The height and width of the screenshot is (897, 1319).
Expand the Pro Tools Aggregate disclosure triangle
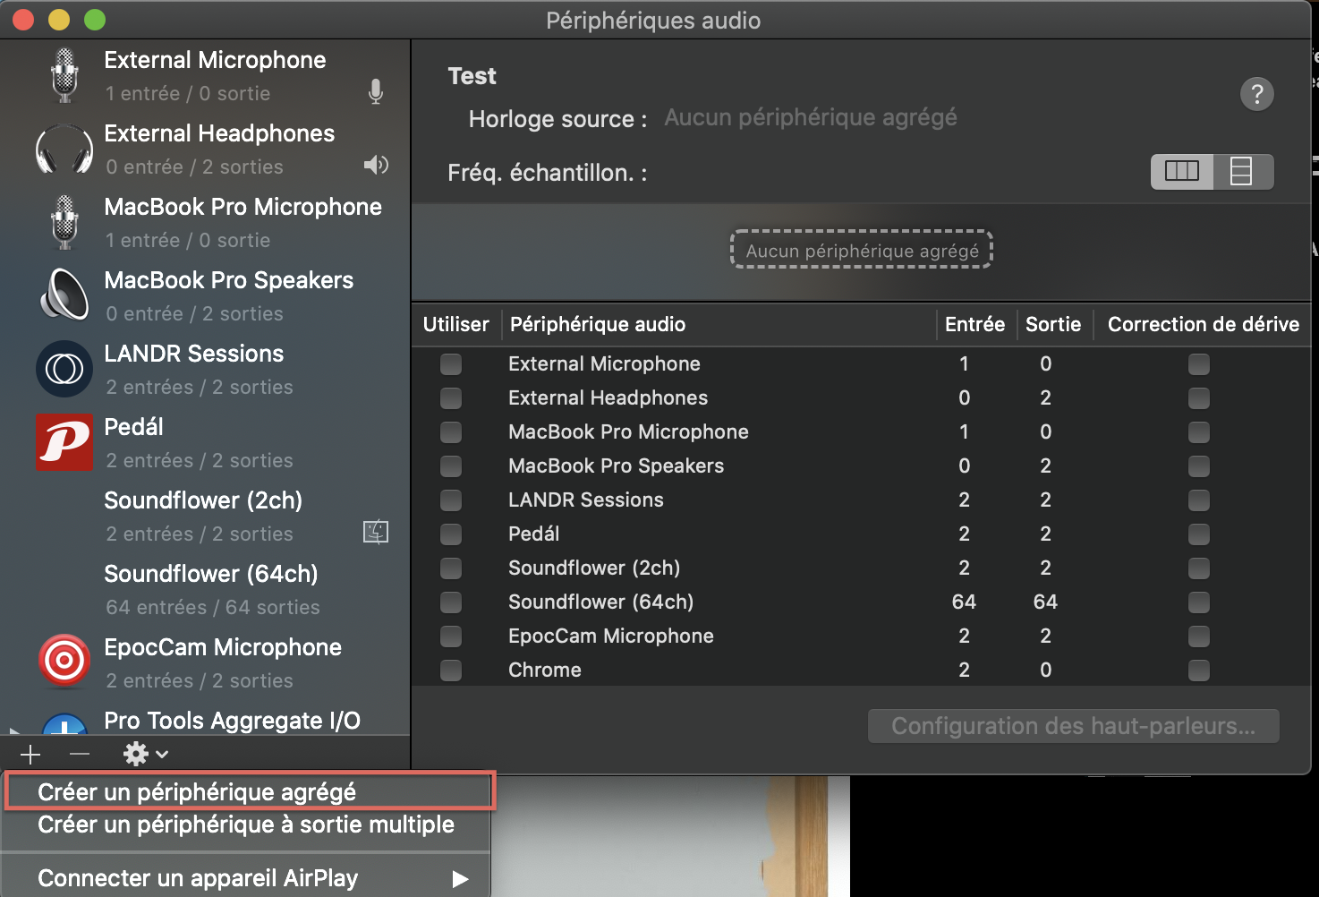[13, 731]
